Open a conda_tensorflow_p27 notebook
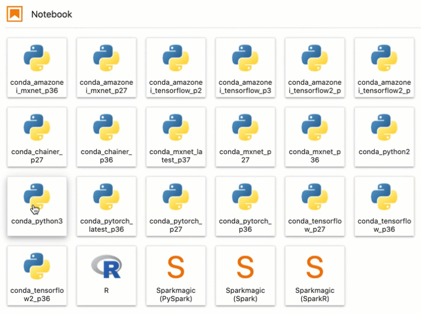Image resolution: width=421 pixels, height=313 pixels. pyautogui.click(x=315, y=206)
